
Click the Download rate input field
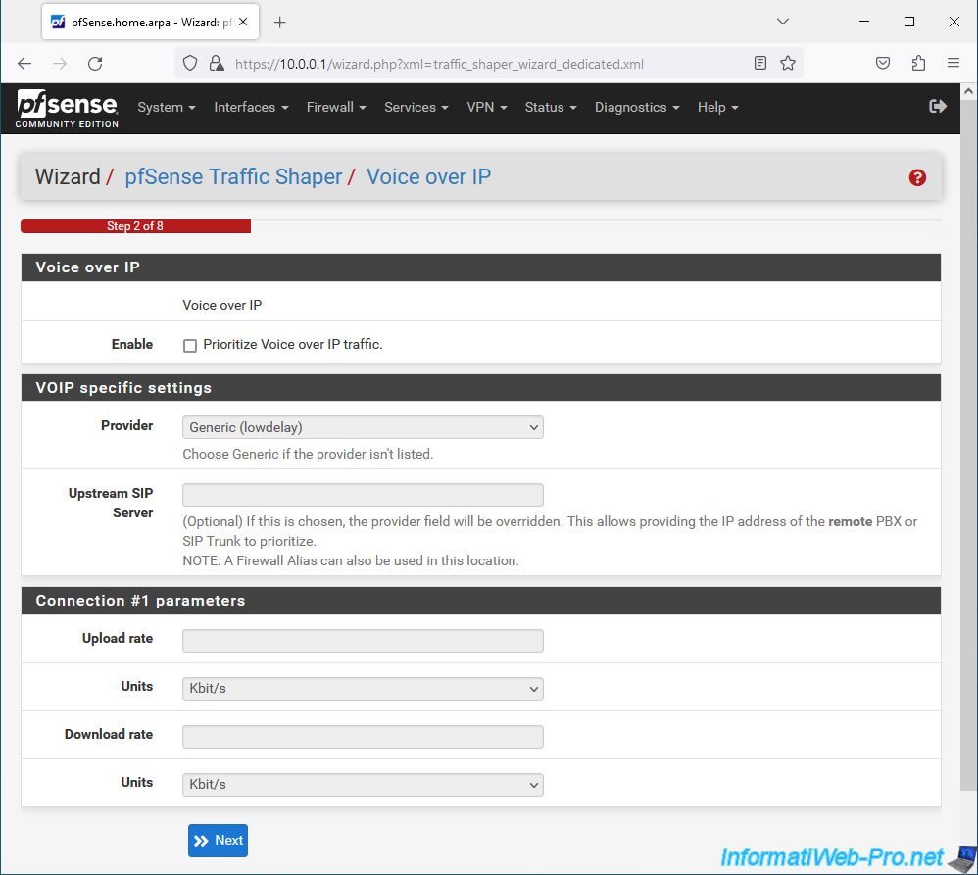click(x=363, y=737)
